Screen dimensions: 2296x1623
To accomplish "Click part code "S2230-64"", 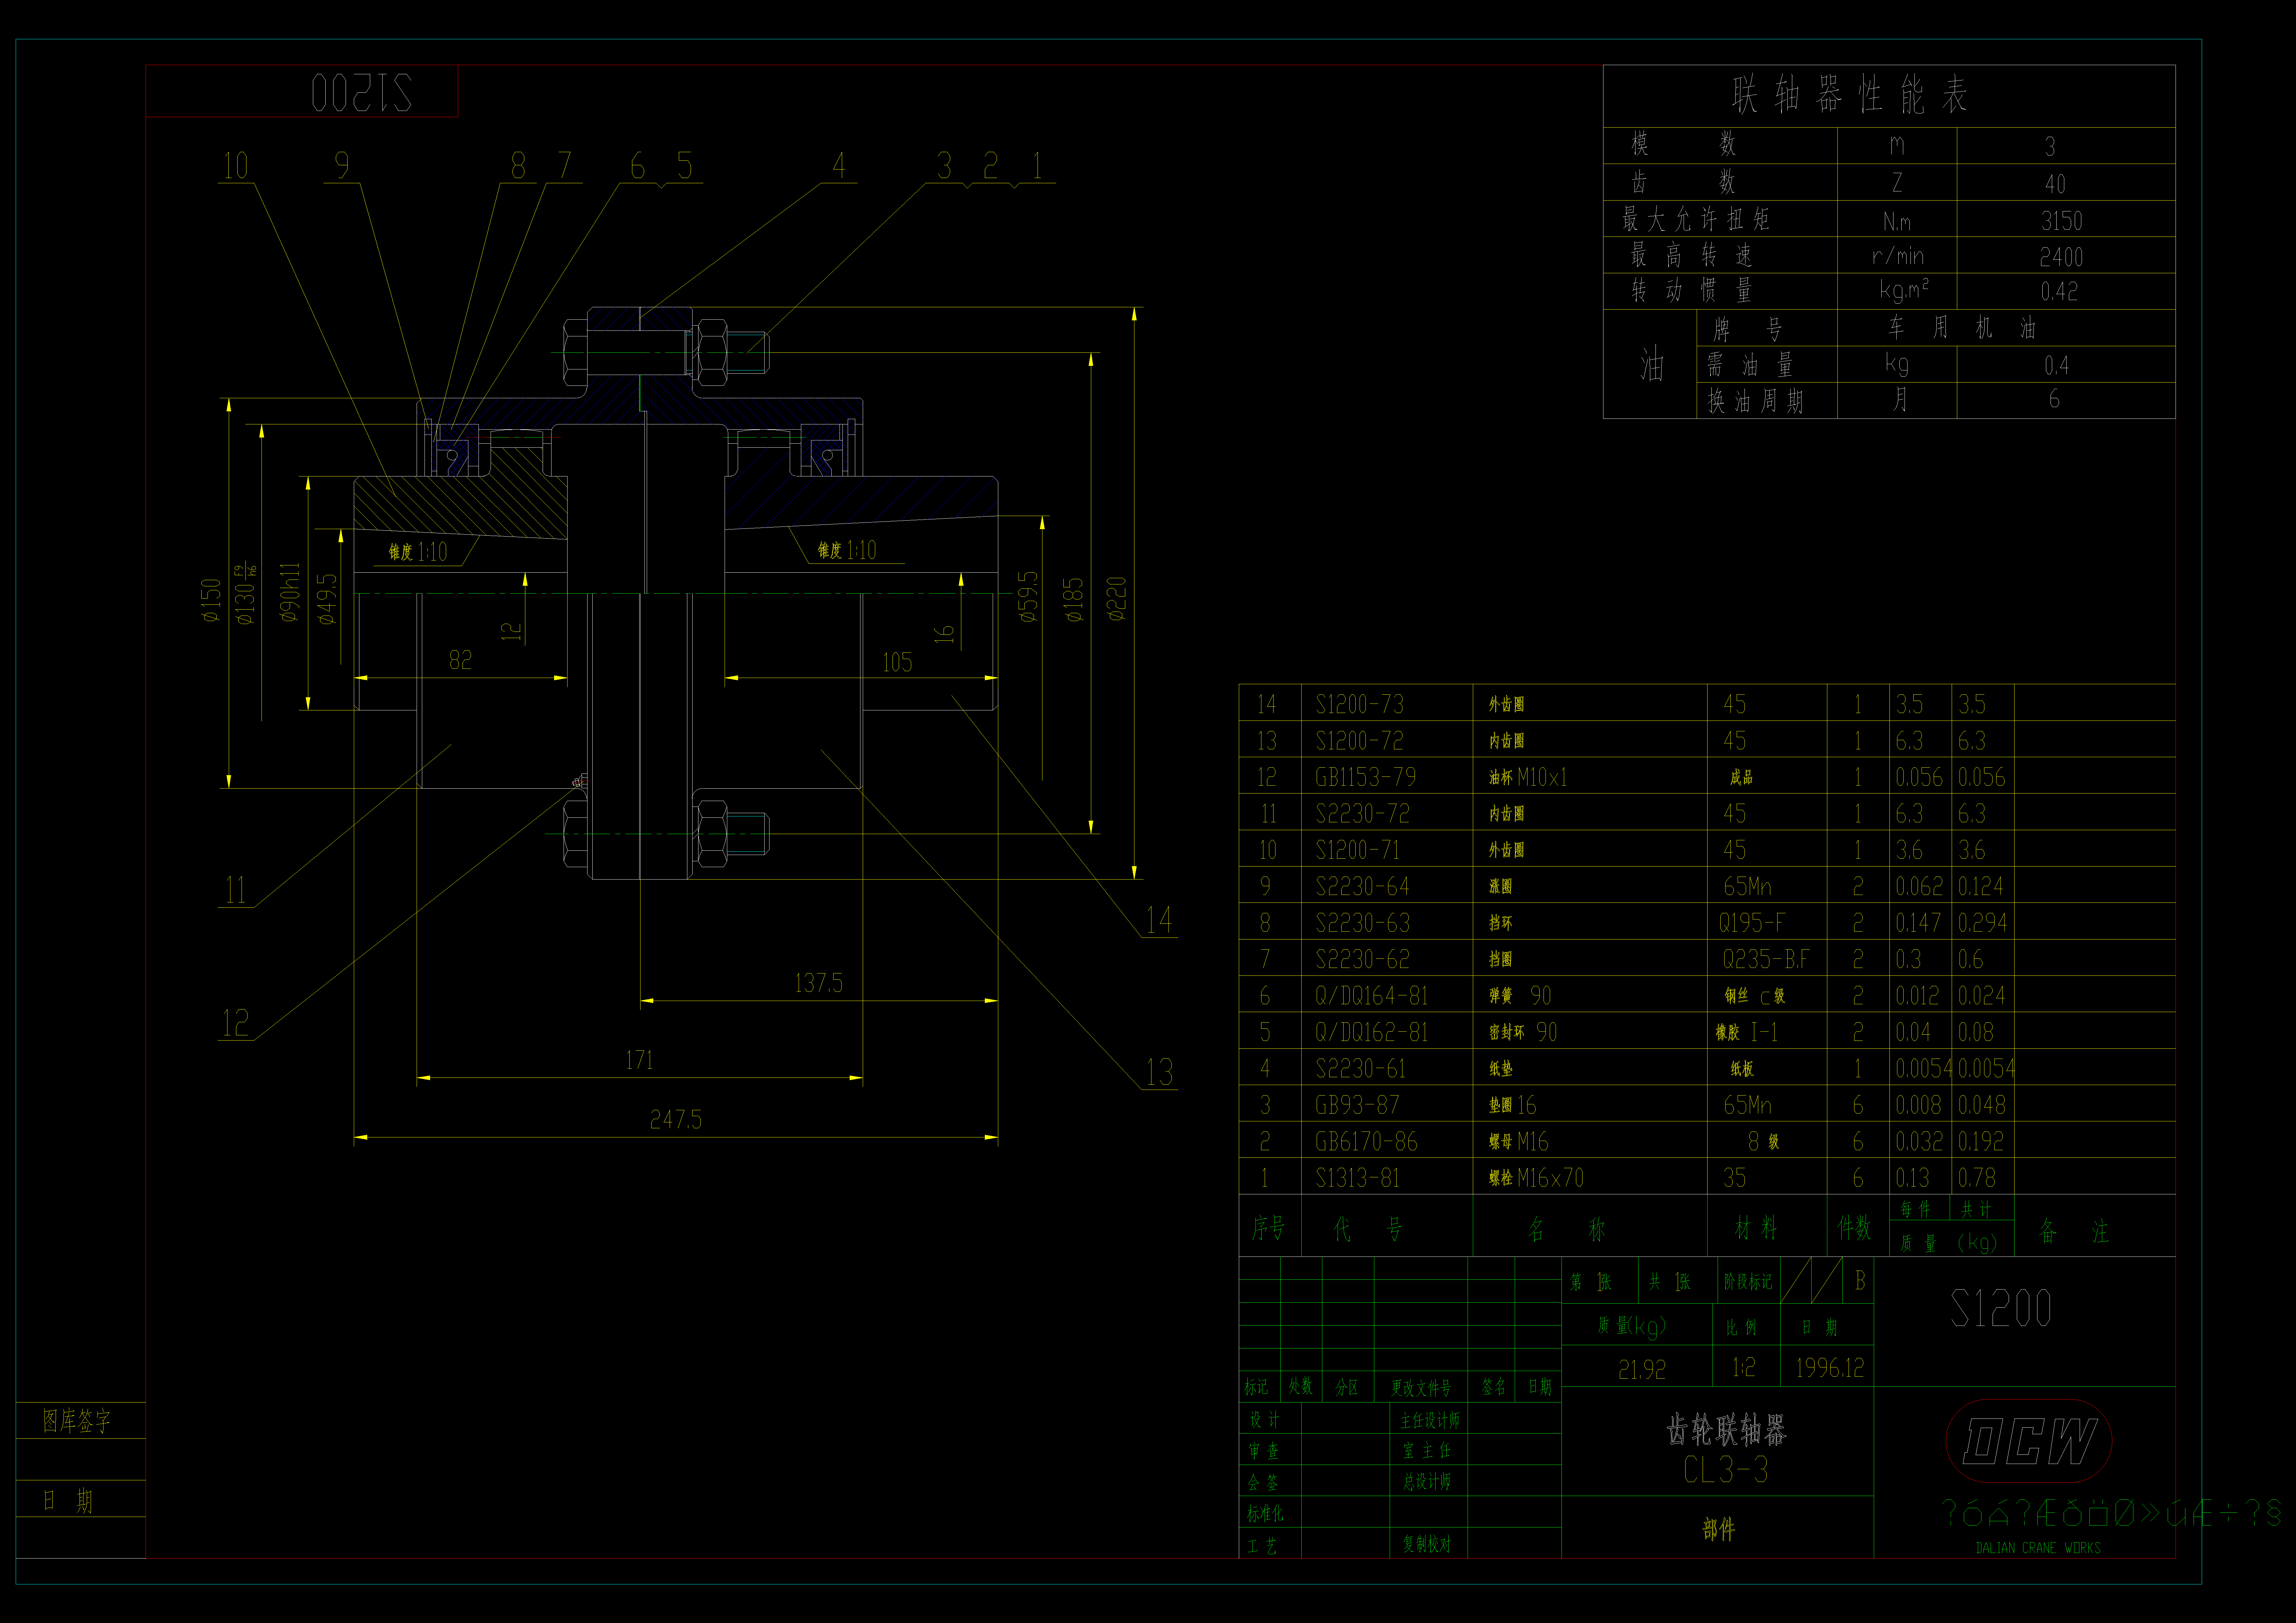I will pyautogui.click(x=1362, y=886).
